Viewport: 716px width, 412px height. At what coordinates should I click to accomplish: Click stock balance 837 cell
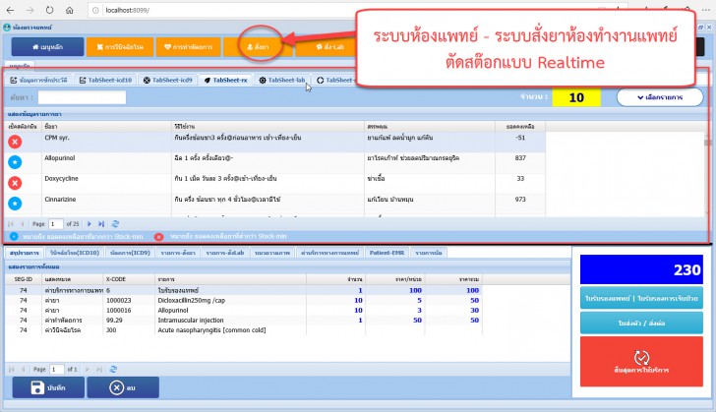tap(520, 158)
